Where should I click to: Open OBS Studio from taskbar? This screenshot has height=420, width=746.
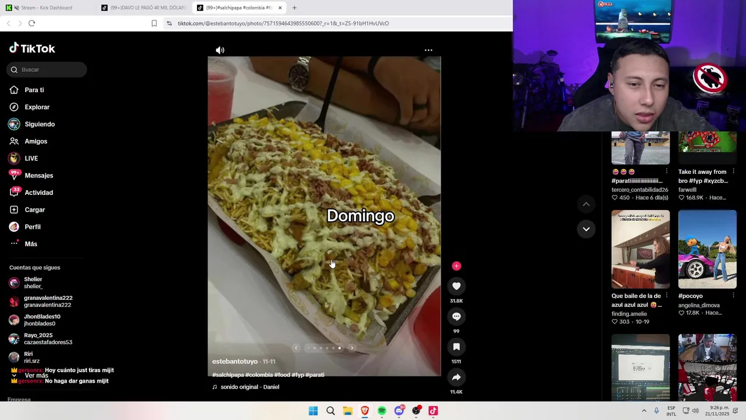tap(416, 411)
